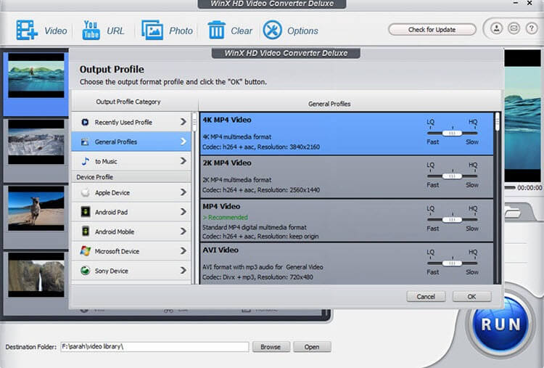Viewport: 544px width, 368px height.
Task: Expand General Profiles arrow
Action: point(184,142)
